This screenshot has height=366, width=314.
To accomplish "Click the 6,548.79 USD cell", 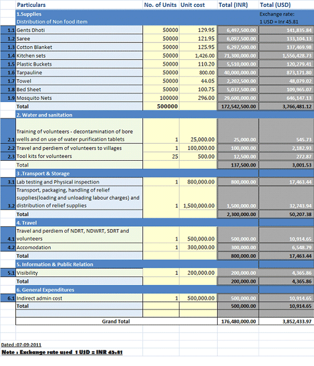I will click(x=286, y=247).
